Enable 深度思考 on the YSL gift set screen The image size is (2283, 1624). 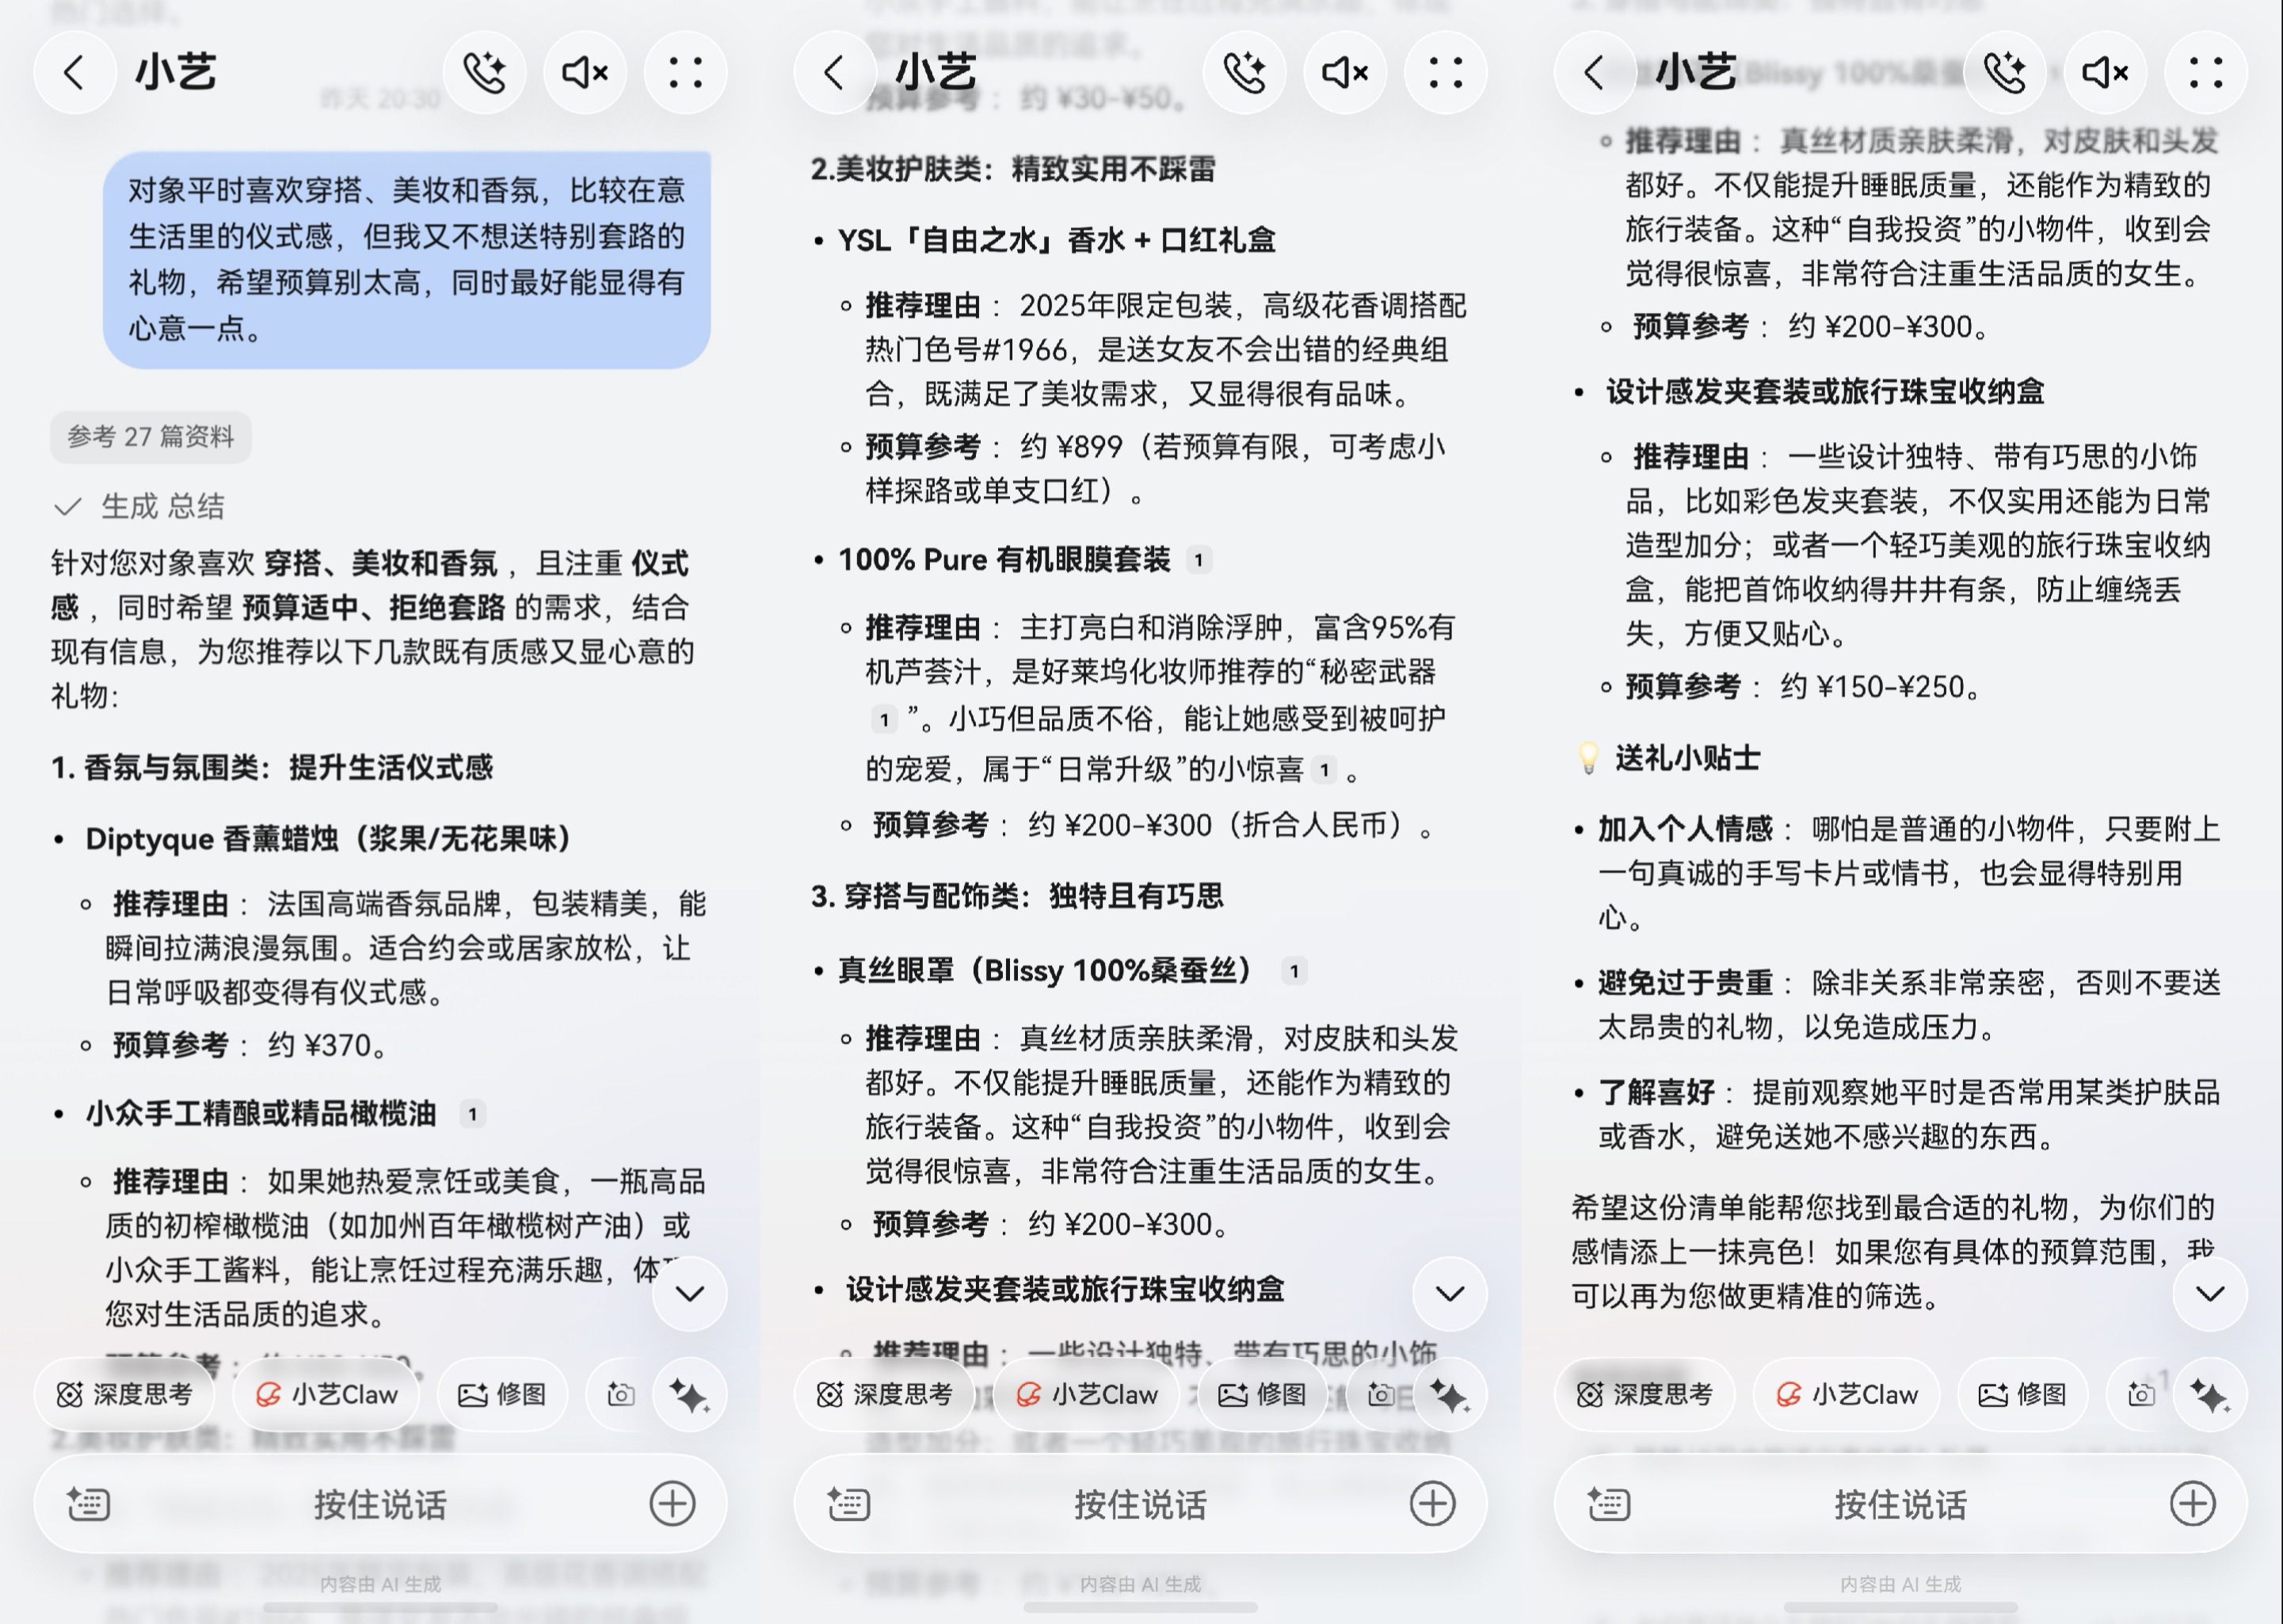tap(884, 1394)
